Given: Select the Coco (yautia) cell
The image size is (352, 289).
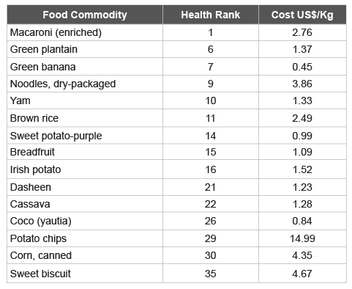Looking at the screenshot, I should click(x=85, y=221).
